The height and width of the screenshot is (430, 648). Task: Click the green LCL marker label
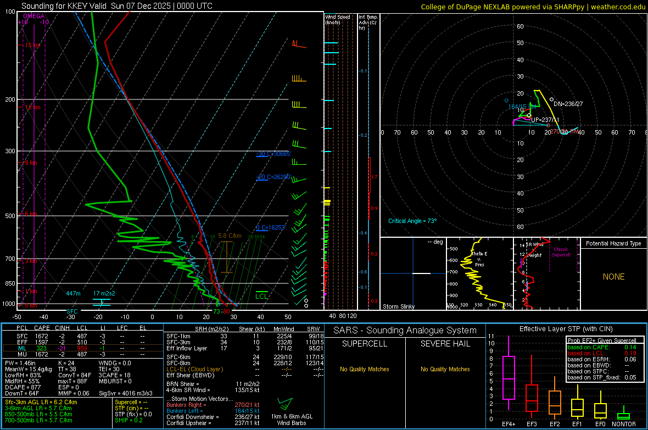click(x=261, y=296)
